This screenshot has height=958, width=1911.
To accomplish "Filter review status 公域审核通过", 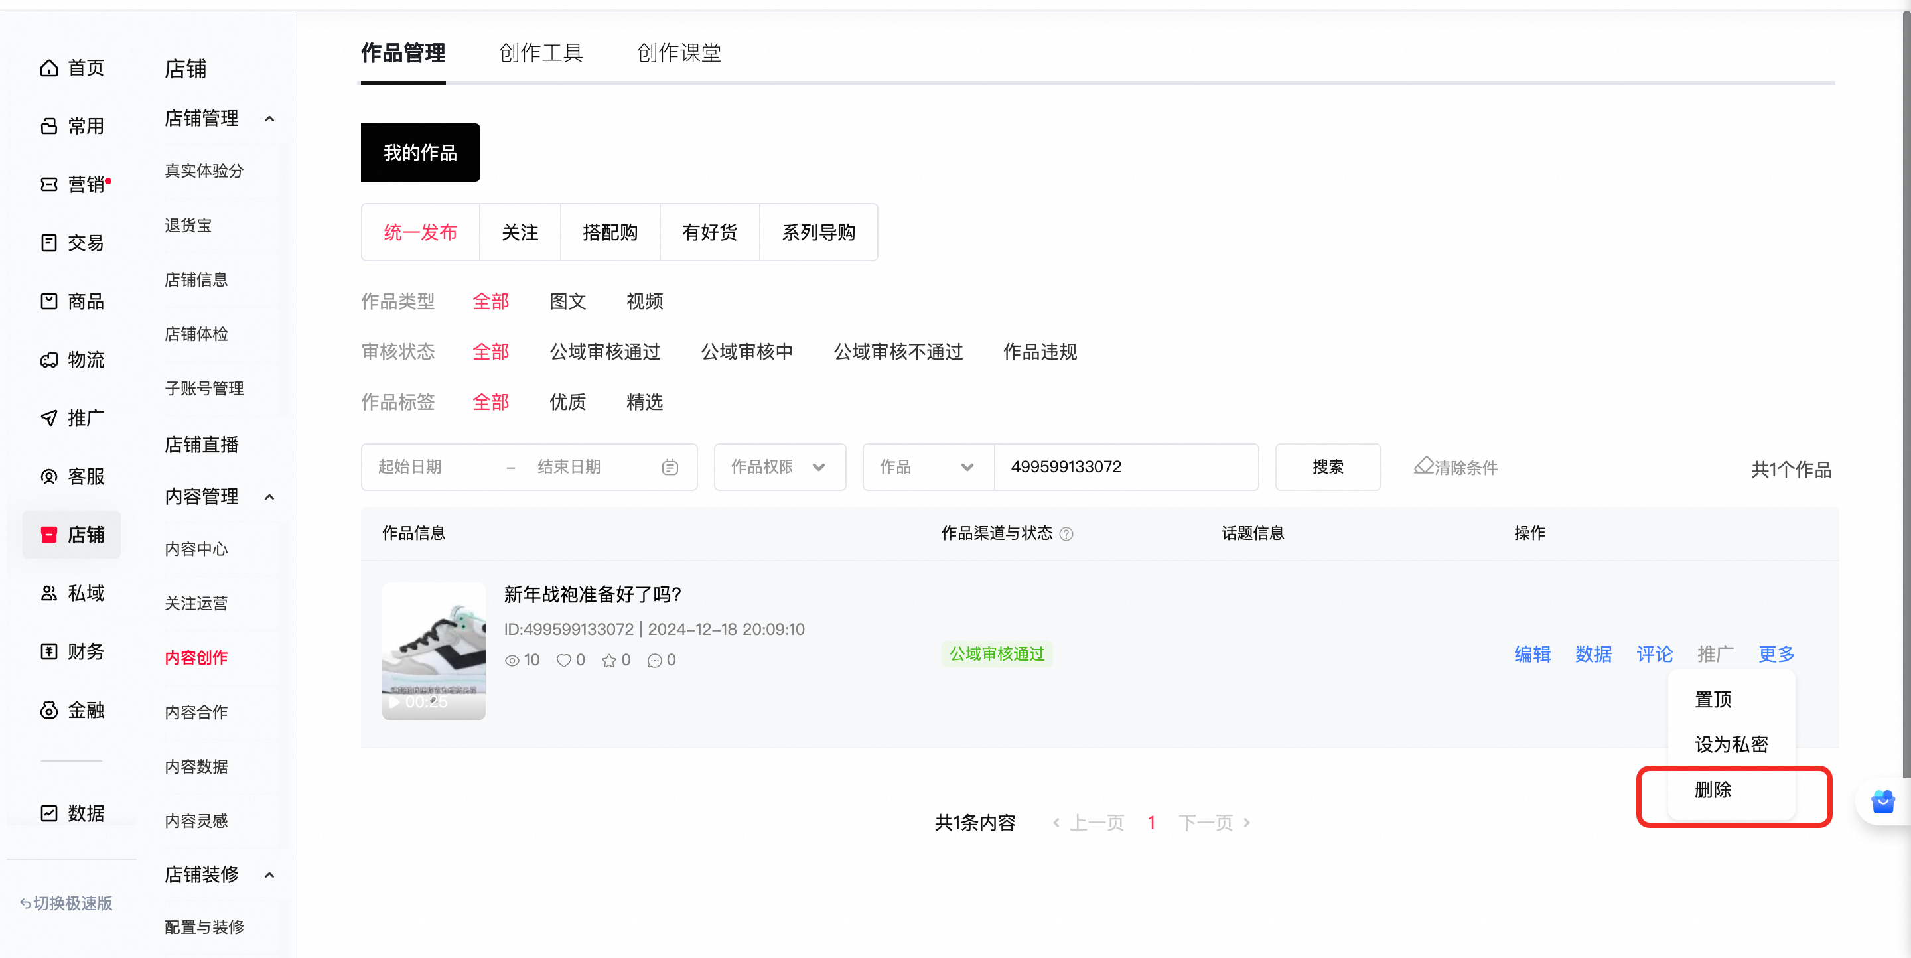I will coord(604,352).
